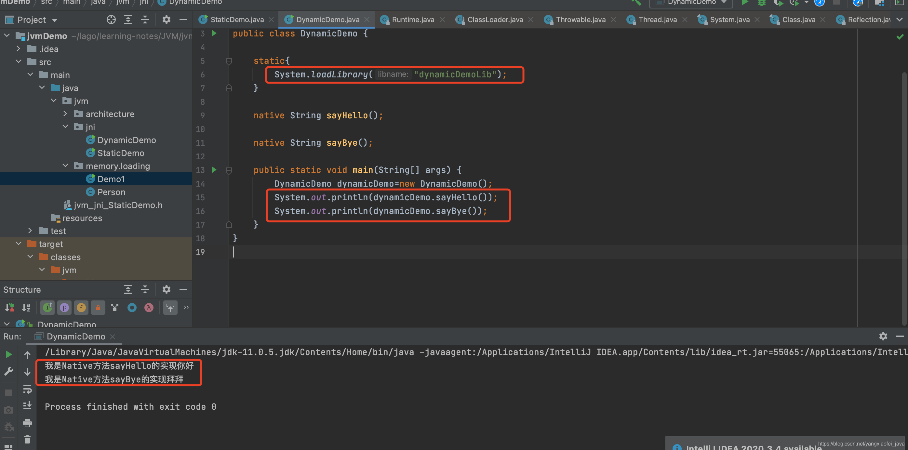
Task: Click Sort by Visibility in Structure panel
Action: [9, 308]
